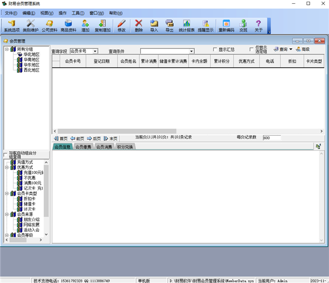Click the 修改 edit icon
The height and width of the screenshot is (283, 329).
pos(121,25)
